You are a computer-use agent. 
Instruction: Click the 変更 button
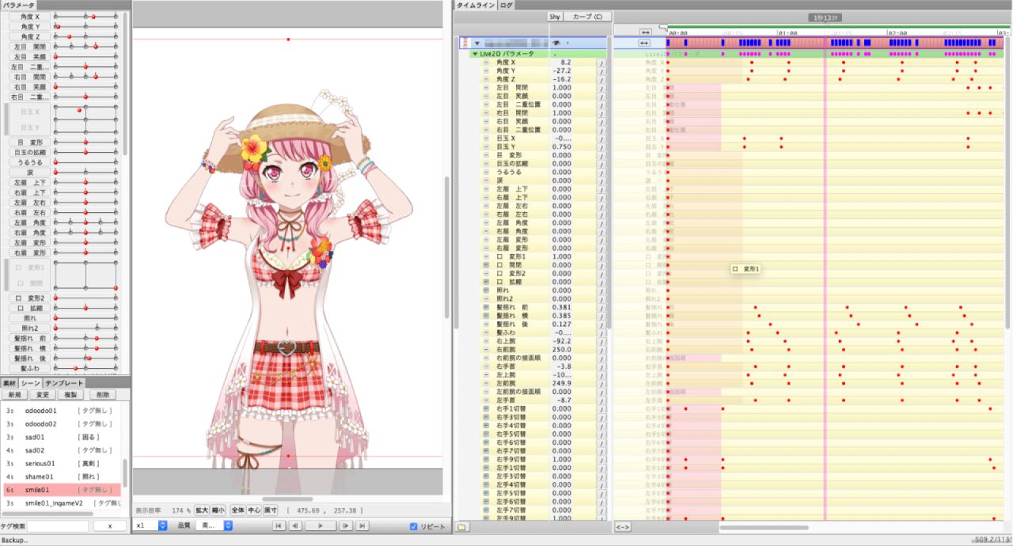[x=43, y=394]
